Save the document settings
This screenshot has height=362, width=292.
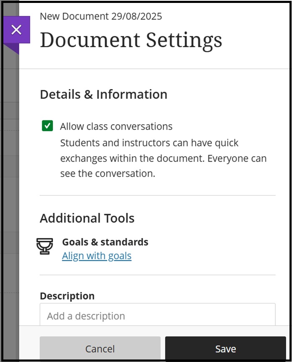coord(225,349)
